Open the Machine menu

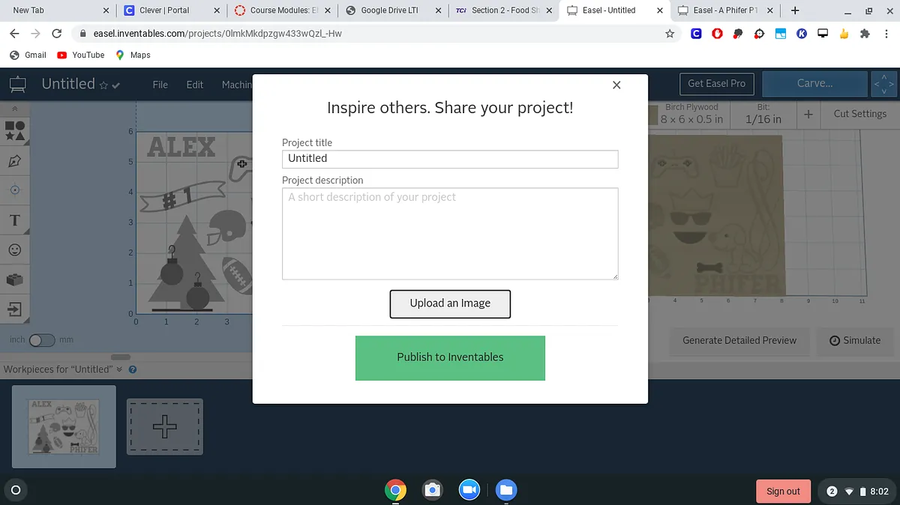[x=237, y=85]
